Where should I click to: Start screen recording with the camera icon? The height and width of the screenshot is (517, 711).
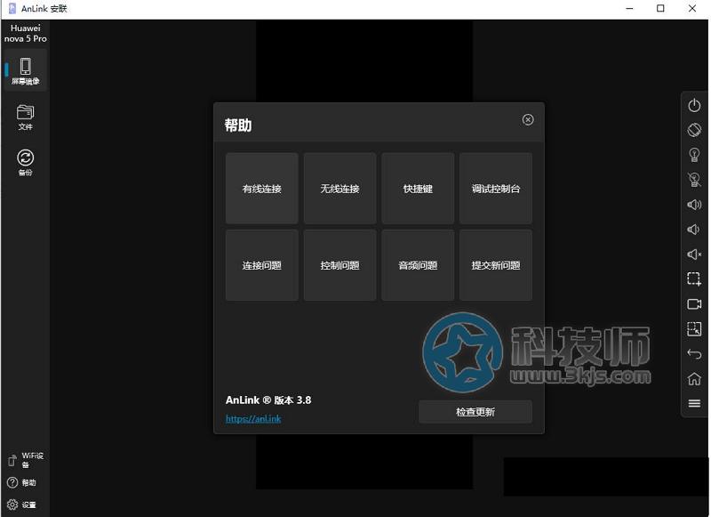coord(694,303)
